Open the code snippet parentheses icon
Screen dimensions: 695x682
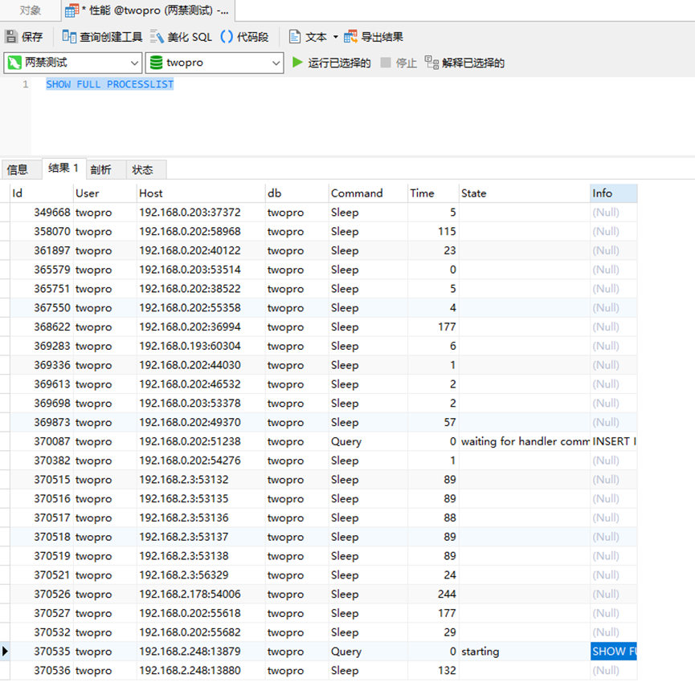click(227, 37)
